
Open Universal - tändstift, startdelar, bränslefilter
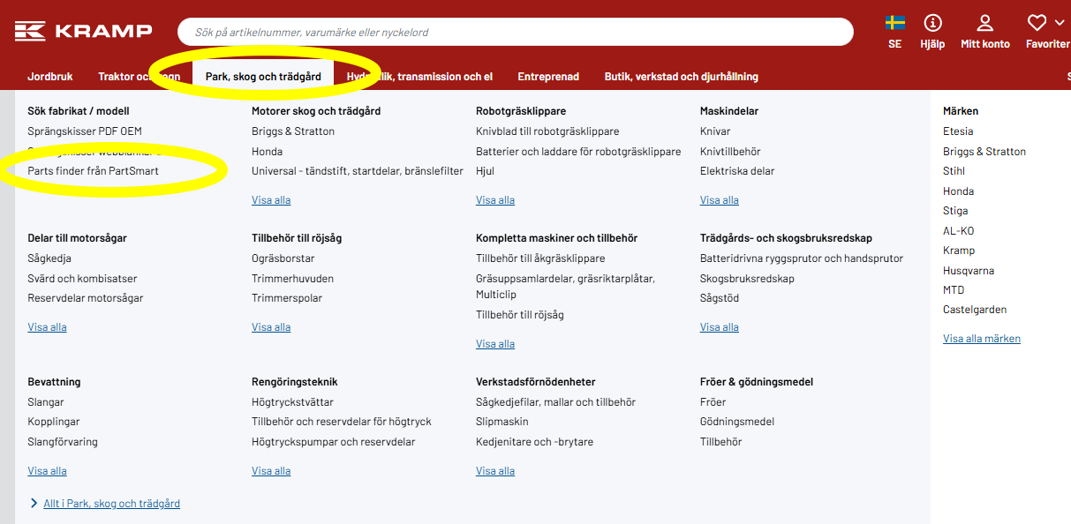358,171
